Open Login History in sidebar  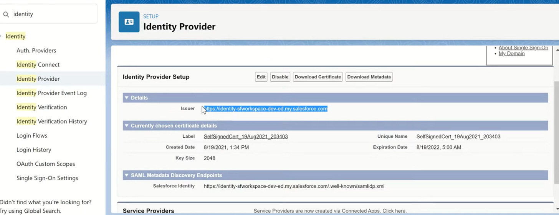pos(34,150)
